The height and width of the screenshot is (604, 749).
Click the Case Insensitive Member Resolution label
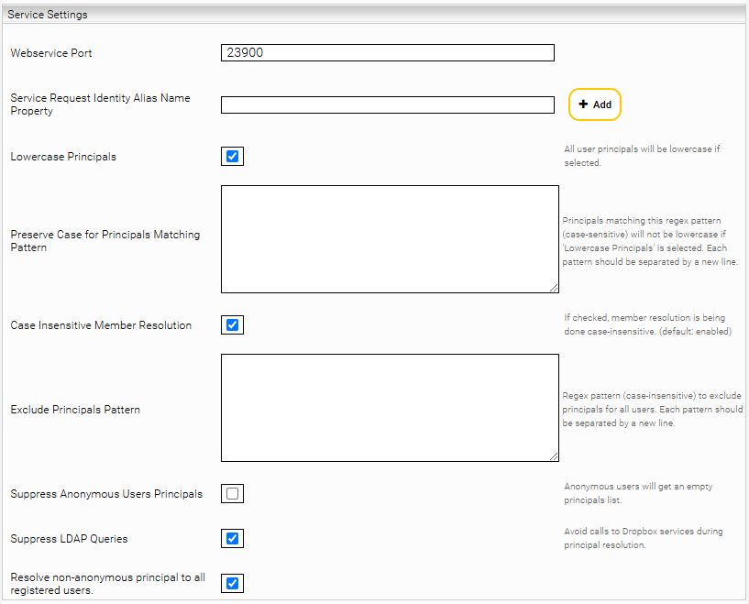point(101,325)
